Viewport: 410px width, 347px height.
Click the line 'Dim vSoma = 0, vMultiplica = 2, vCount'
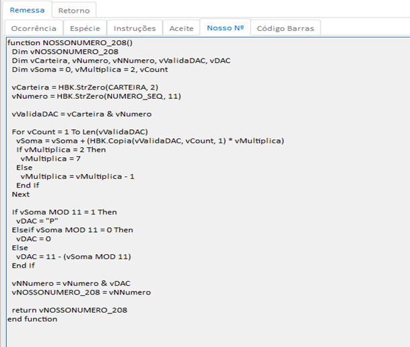(x=90, y=69)
